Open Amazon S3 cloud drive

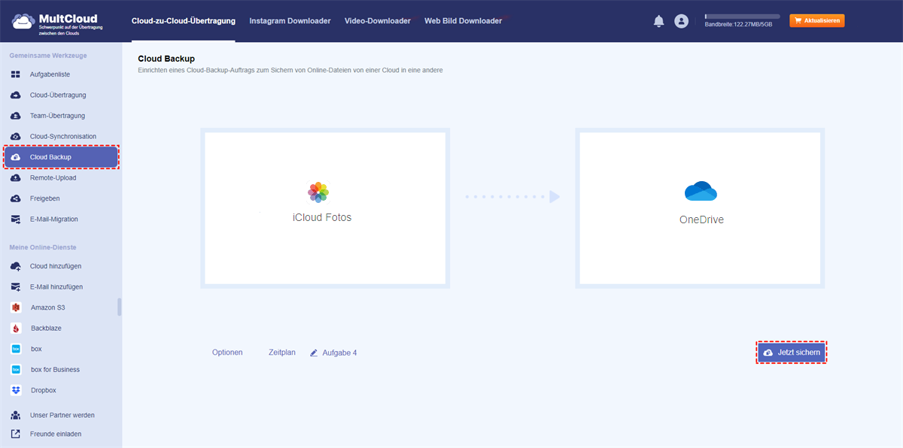coord(48,308)
